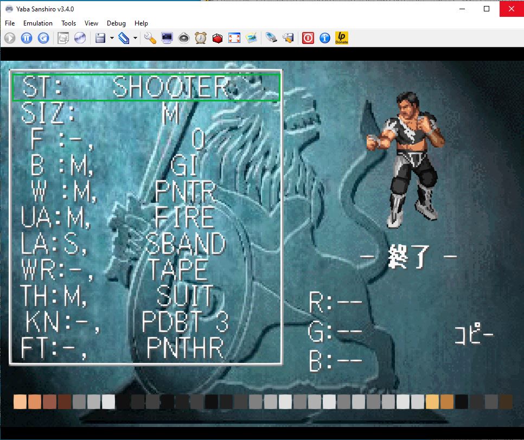The height and width of the screenshot is (440, 524).
Task: Open the Debug menu
Action: 116,23
